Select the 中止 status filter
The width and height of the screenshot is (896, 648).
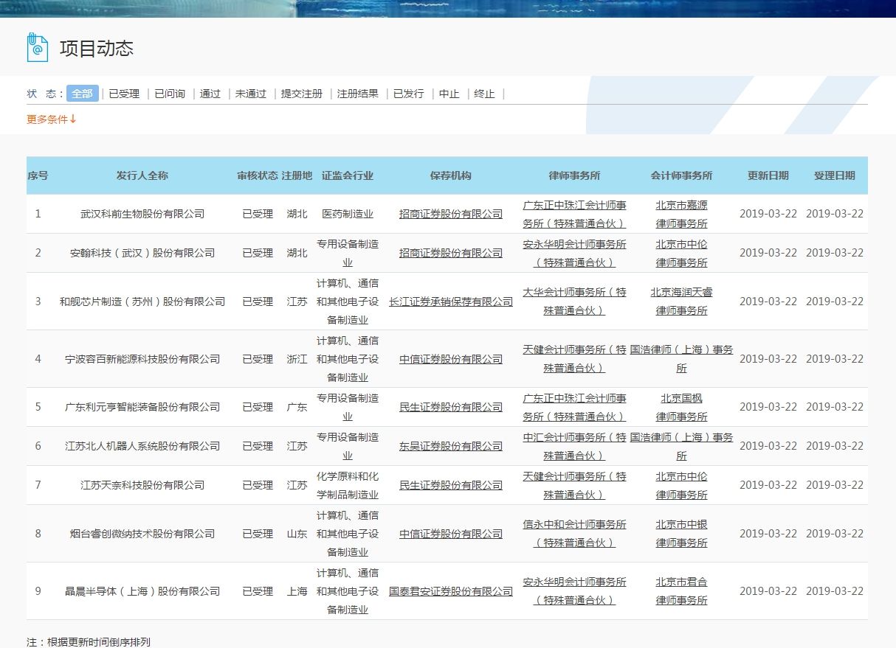[448, 94]
